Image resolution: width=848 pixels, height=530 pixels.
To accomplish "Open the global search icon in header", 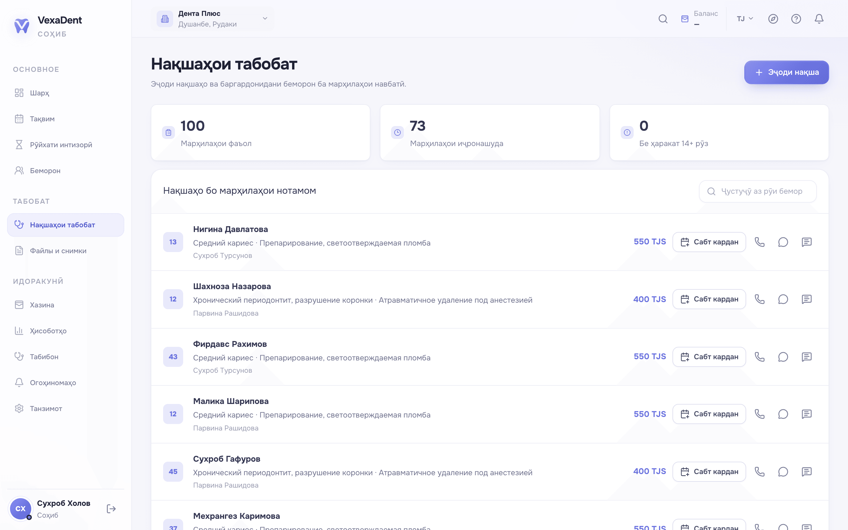I will 662,19.
